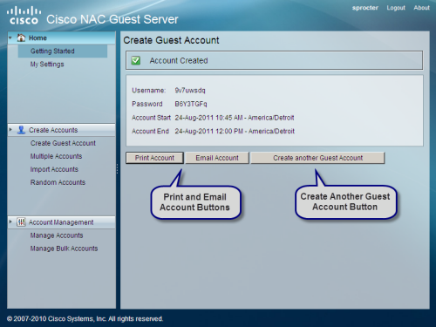Open Manage Accounts page
This screenshot has height=327, width=436.
coord(57,235)
